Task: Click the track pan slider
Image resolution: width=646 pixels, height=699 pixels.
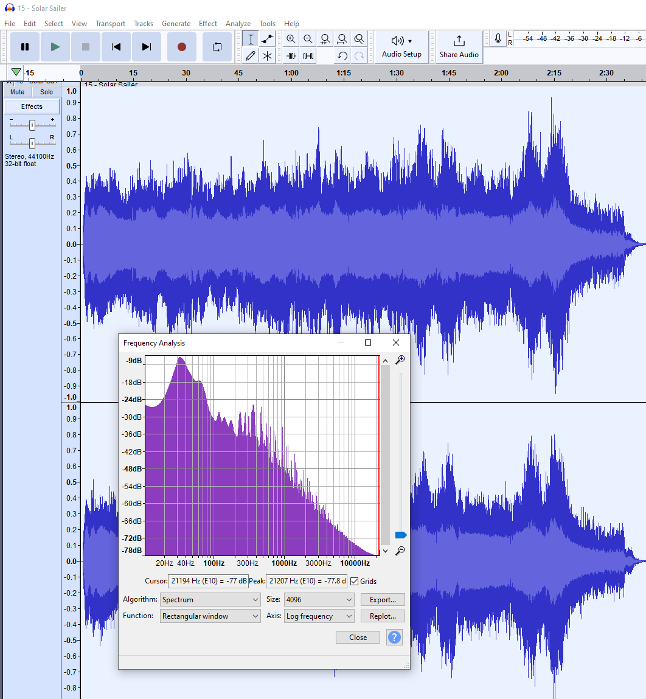Action: tap(32, 143)
